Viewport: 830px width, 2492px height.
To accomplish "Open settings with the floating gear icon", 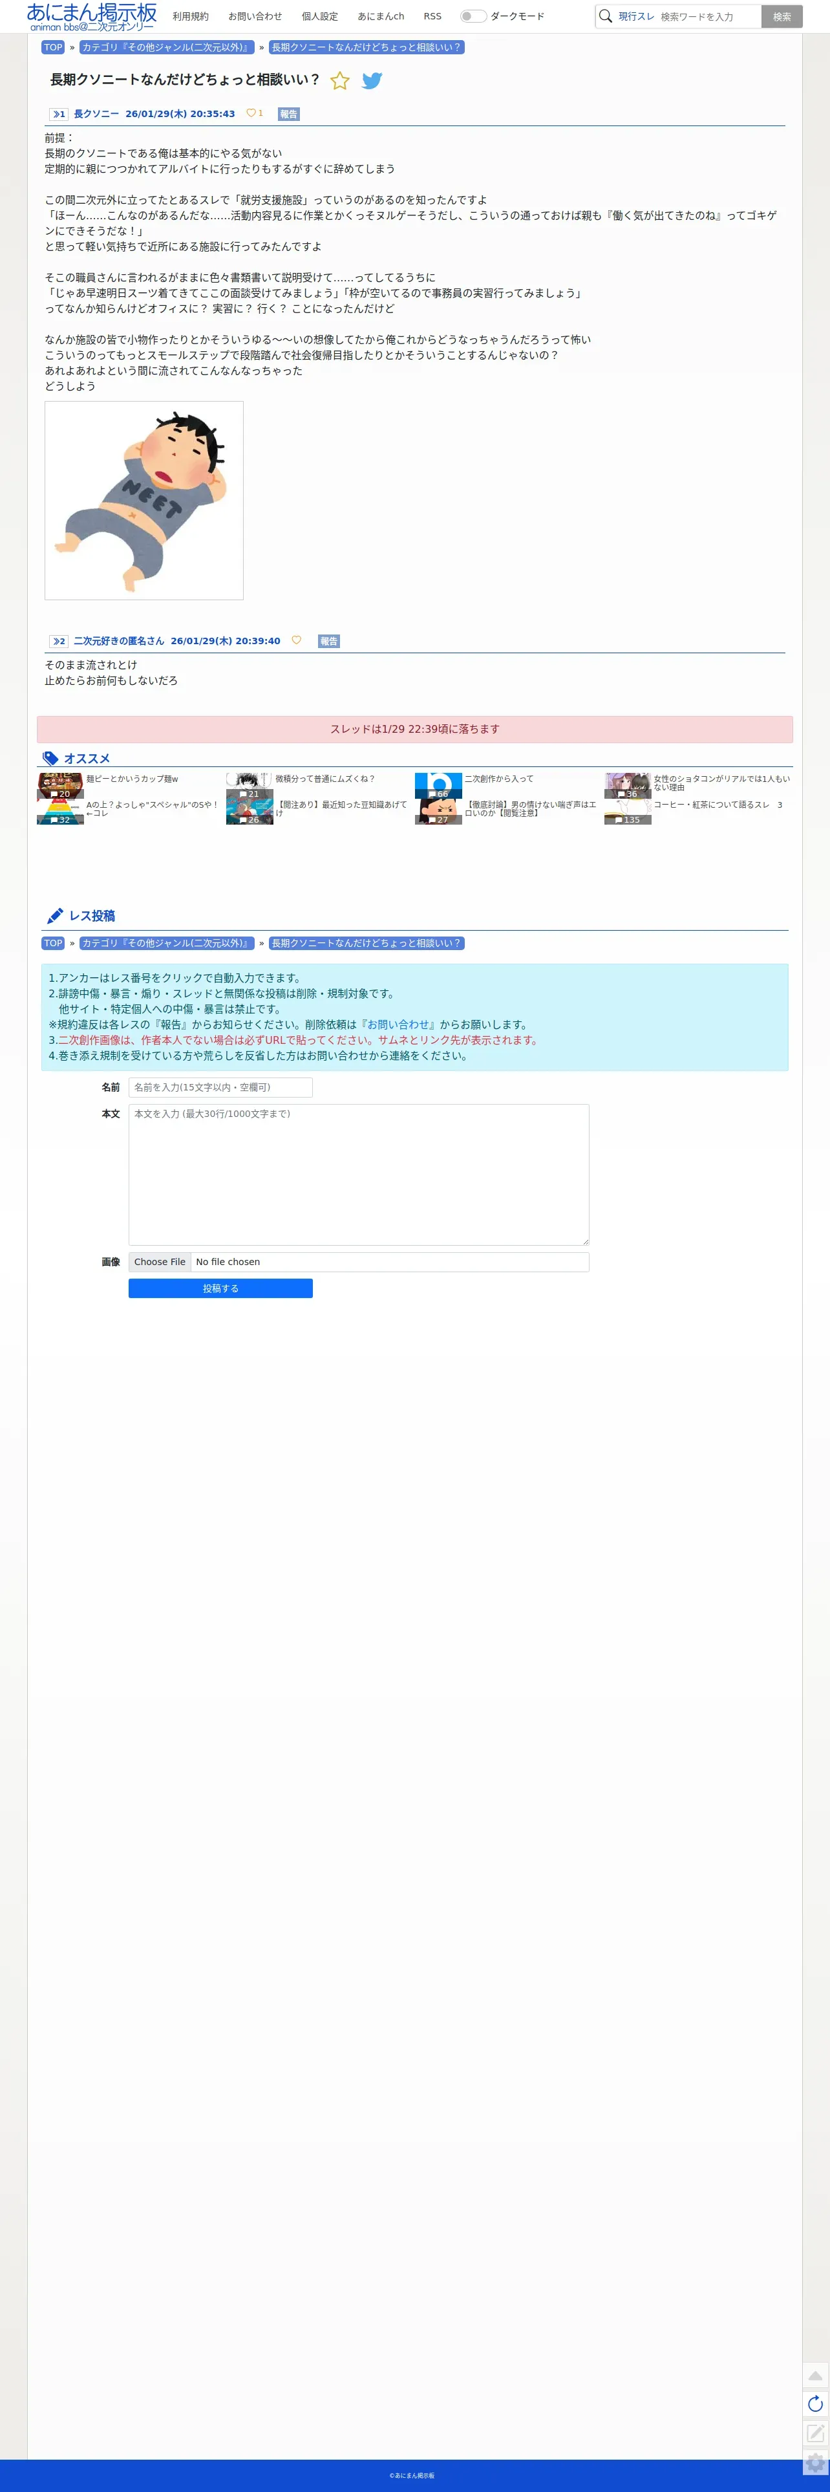I will coord(816,2463).
